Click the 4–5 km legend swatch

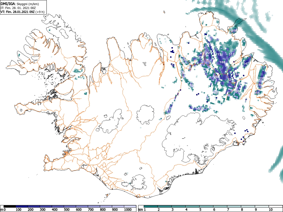point(192,206)
